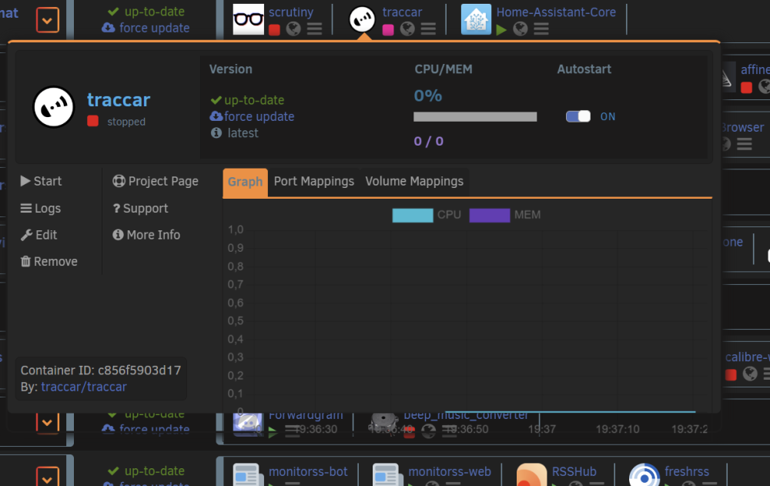
Task: Toggle traccar Autostart switch
Action: click(578, 116)
